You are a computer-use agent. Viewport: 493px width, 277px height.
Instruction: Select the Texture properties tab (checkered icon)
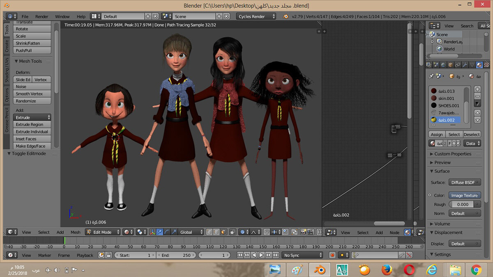(486, 64)
